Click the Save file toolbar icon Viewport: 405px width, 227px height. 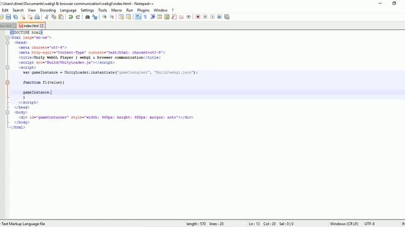tap(8, 17)
